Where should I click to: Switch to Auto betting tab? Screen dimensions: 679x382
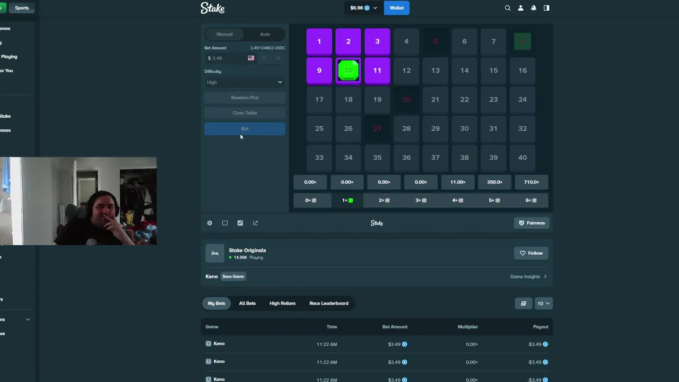pyautogui.click(x=265, y=34)
